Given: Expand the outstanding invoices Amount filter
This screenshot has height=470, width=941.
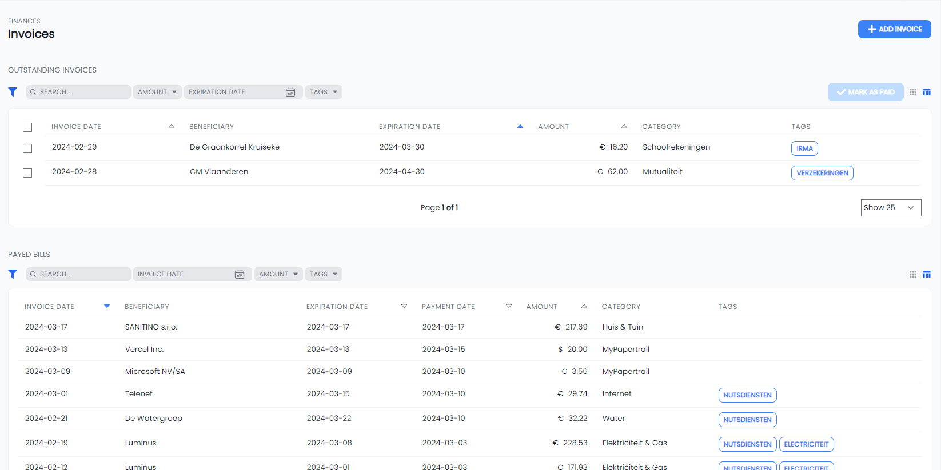Looking at the screenshot, I should point(157,92).
